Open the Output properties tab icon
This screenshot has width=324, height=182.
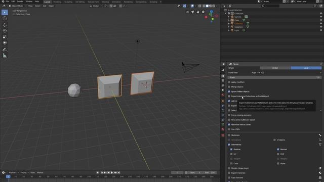click(223, 81)
